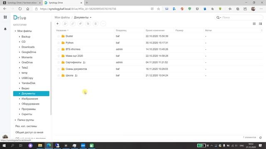
Task: Add page to browser favorites star
Action: tap(158, 9)
